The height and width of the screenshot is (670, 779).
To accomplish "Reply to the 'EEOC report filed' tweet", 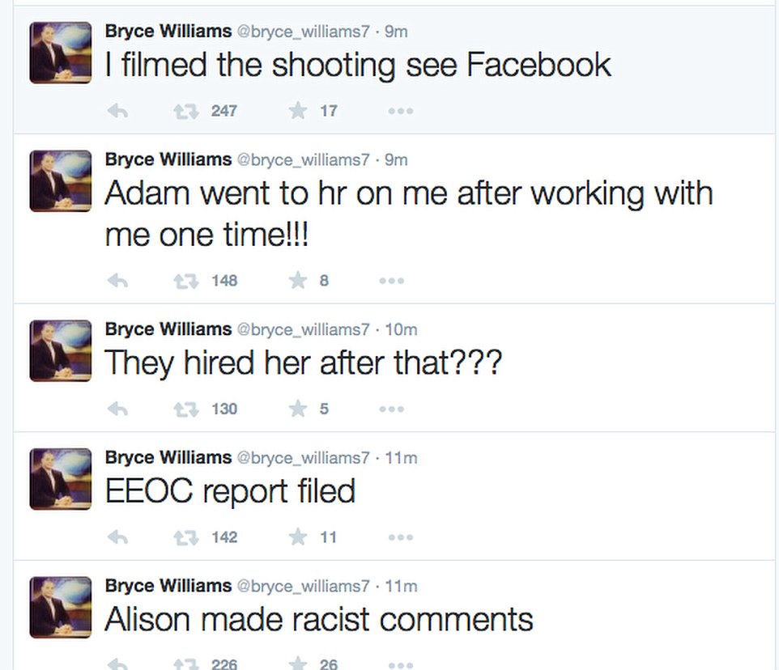I will [x=117, y=537].
